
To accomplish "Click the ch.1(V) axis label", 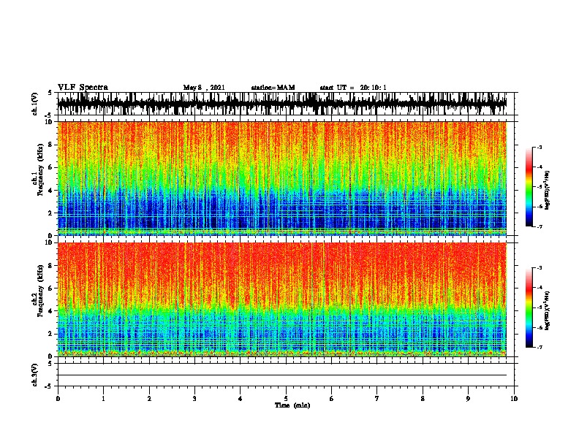I will 35,104.
